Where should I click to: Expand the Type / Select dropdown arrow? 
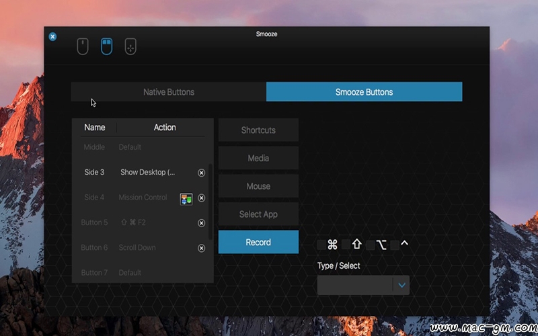click(x=401, y=285)
